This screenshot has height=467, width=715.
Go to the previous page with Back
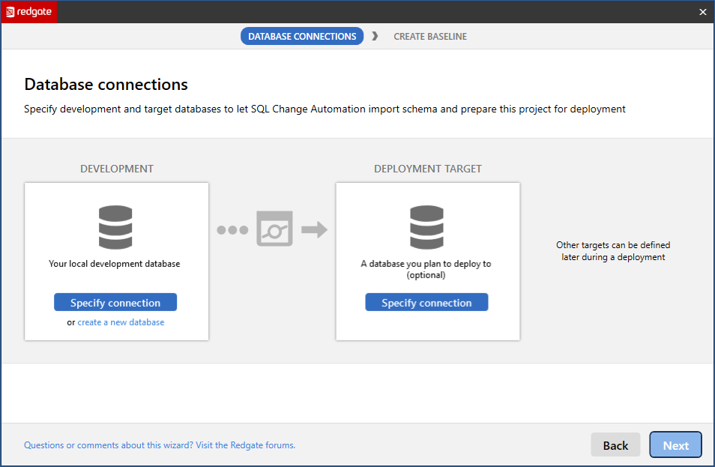[x=615, y=445]
